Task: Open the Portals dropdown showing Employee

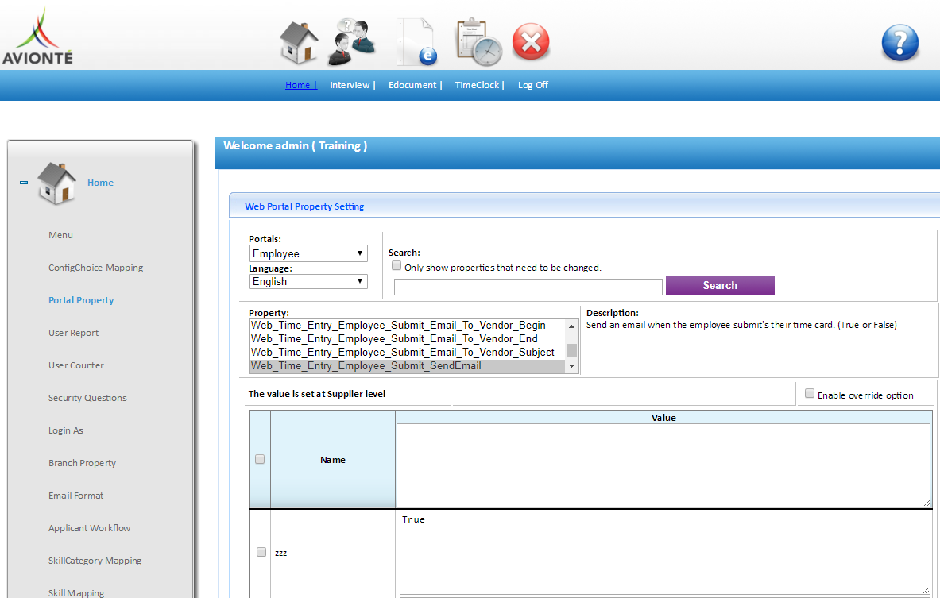Action: 308,253
